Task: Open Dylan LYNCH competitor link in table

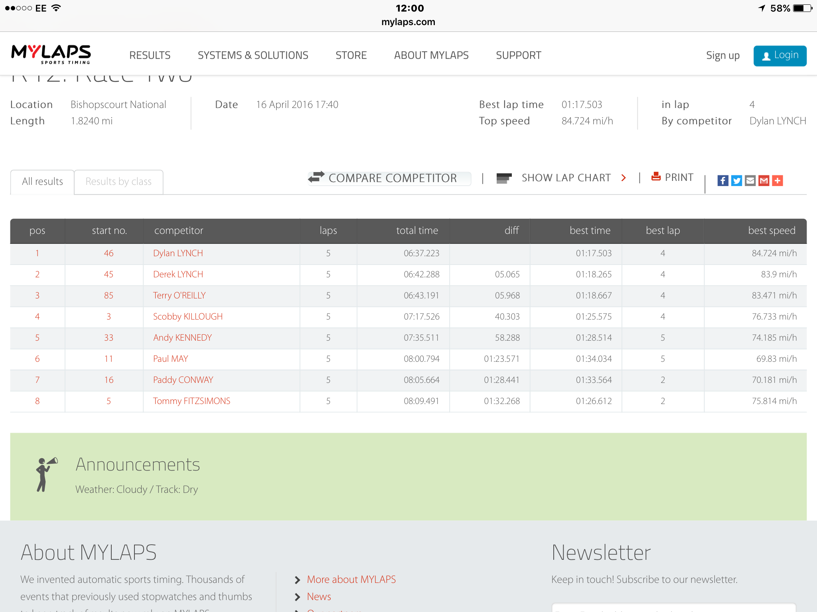Action: (x=178, y=253)
